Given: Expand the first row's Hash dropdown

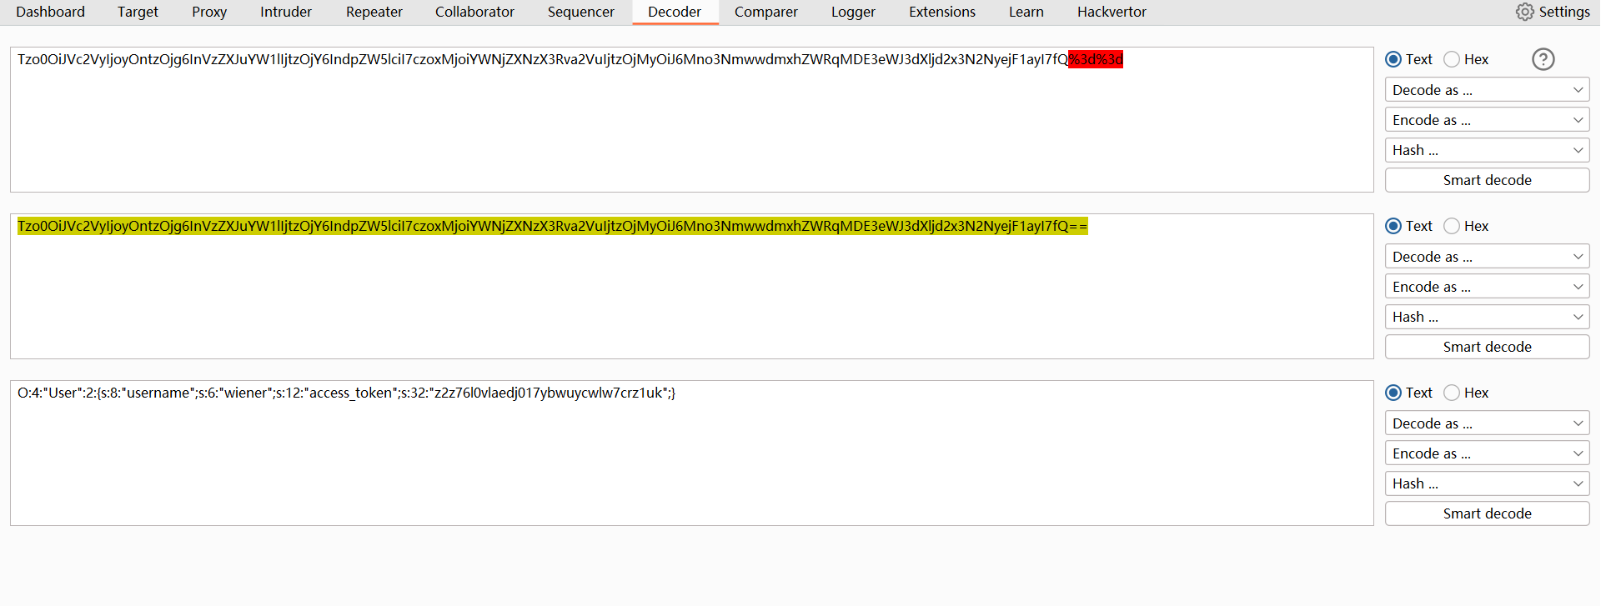Looking at the screenshot, I should [x=1487, y=150].
